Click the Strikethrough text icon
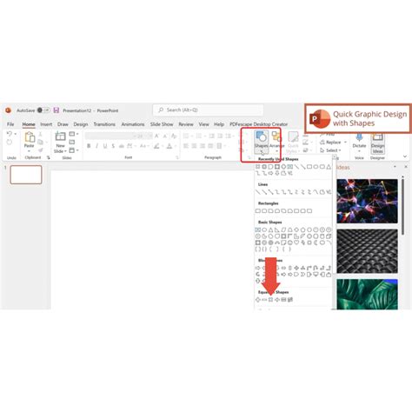This screenshot has width=412, height=412. tap(122, 146)
